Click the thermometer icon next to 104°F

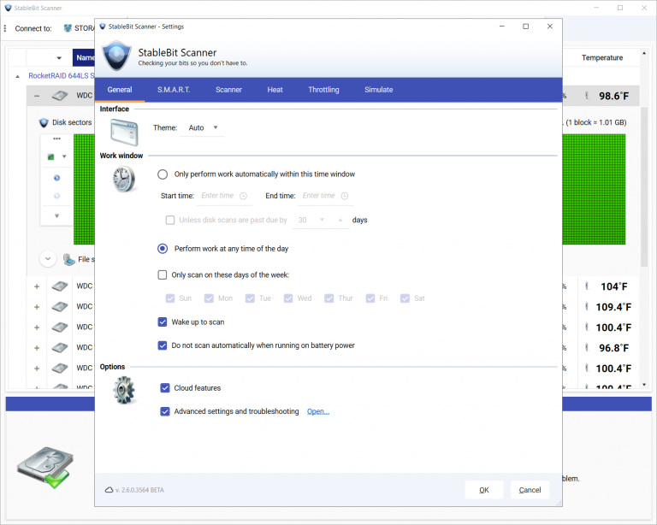(586, 286)
